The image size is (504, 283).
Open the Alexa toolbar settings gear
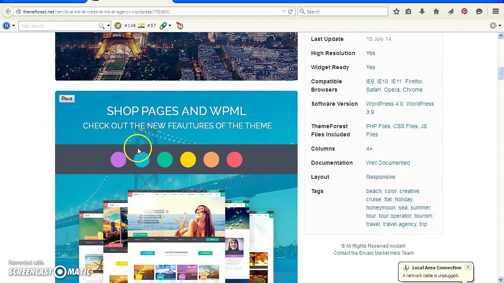coord(493,26)
